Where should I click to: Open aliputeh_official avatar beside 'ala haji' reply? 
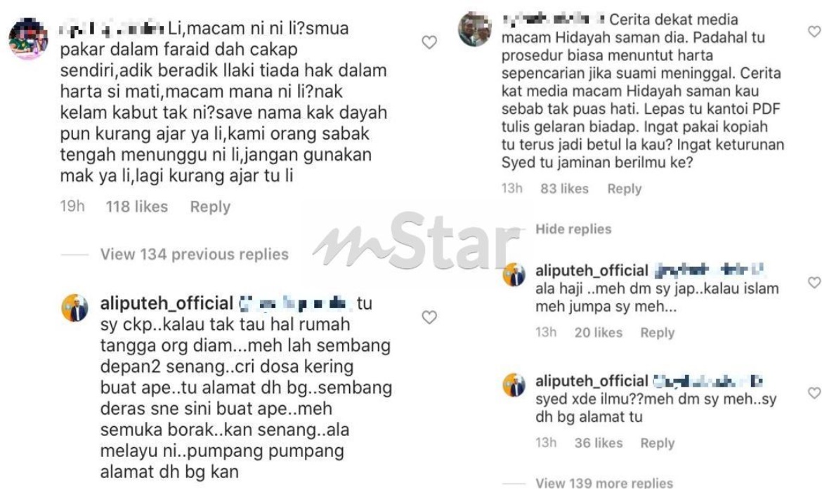click(x=514, y=274)
